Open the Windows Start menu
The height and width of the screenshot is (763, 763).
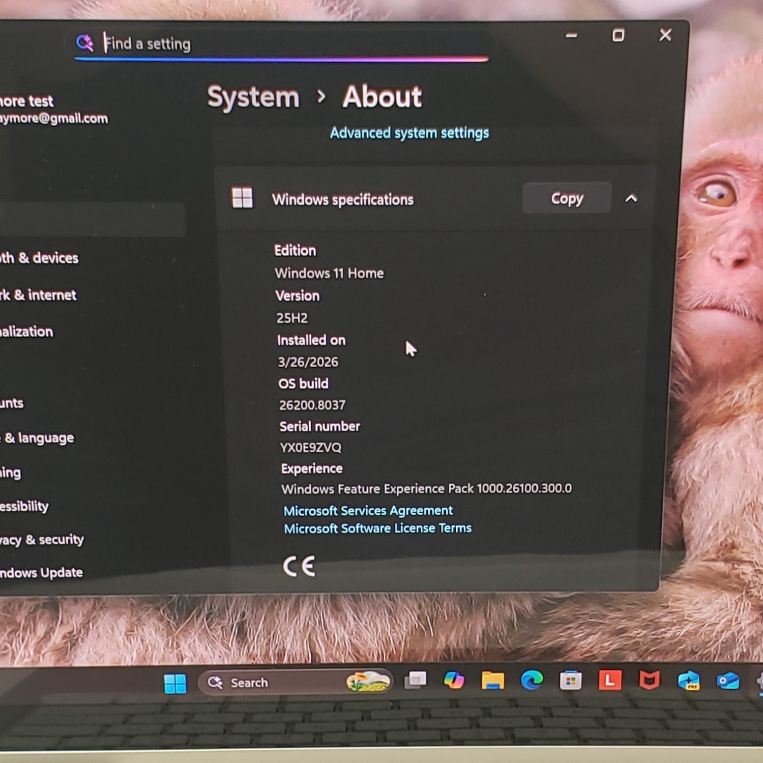click(x=175, y=683)
